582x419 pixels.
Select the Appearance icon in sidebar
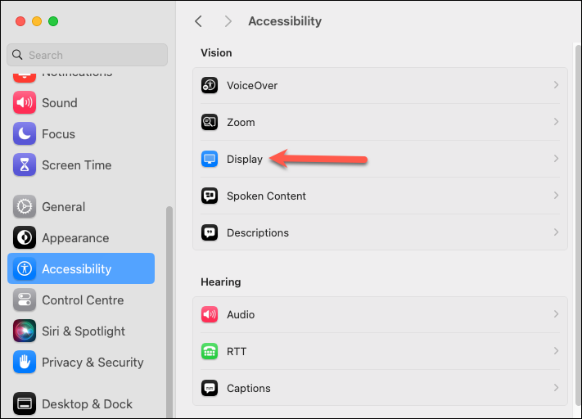[25, 237]
